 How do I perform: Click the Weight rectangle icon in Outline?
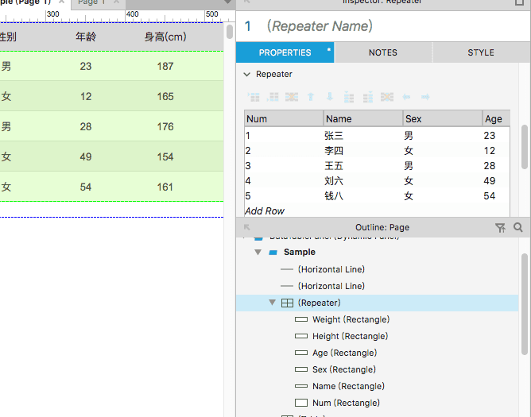tap(301, 319)
